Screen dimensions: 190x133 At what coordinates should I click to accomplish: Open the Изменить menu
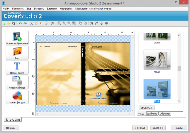[x=18, y=9]
